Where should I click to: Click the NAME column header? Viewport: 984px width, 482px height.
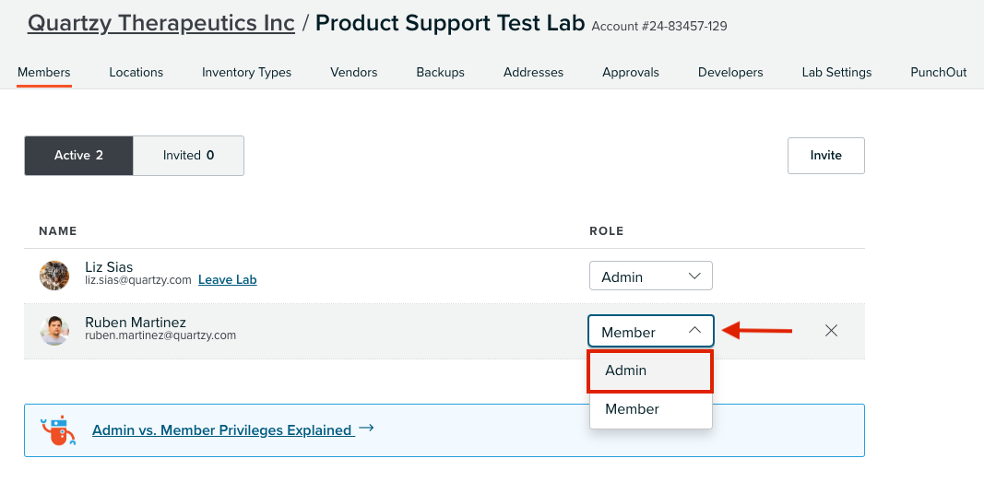pyautogui.click(x=58, y=230)
